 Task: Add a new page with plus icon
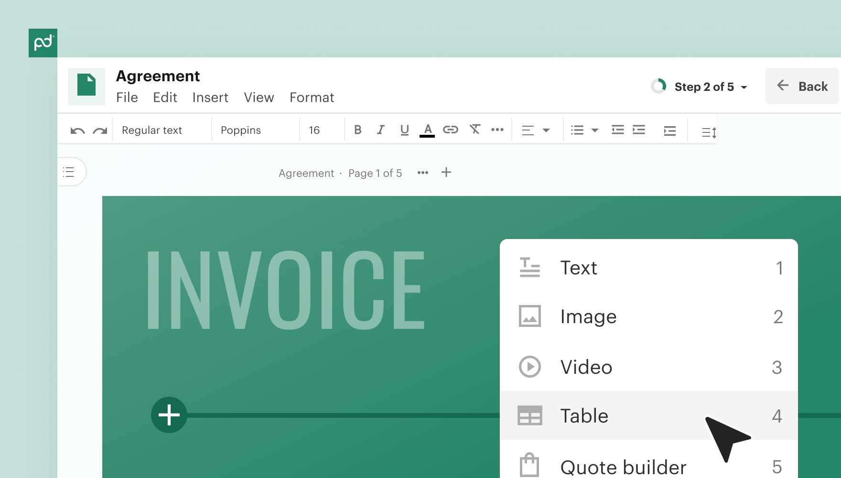tap(446, 172)
